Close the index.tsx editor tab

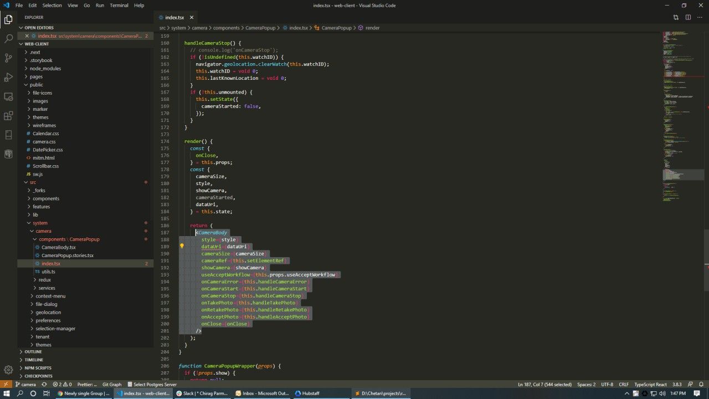click(191, 18)
